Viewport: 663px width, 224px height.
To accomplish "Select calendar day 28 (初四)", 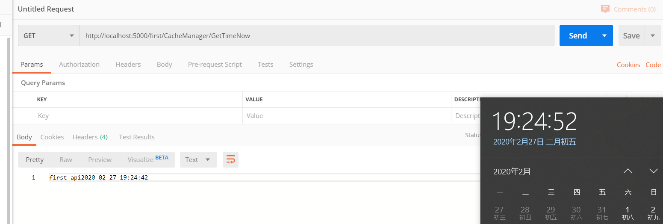I will coord(525,213).
